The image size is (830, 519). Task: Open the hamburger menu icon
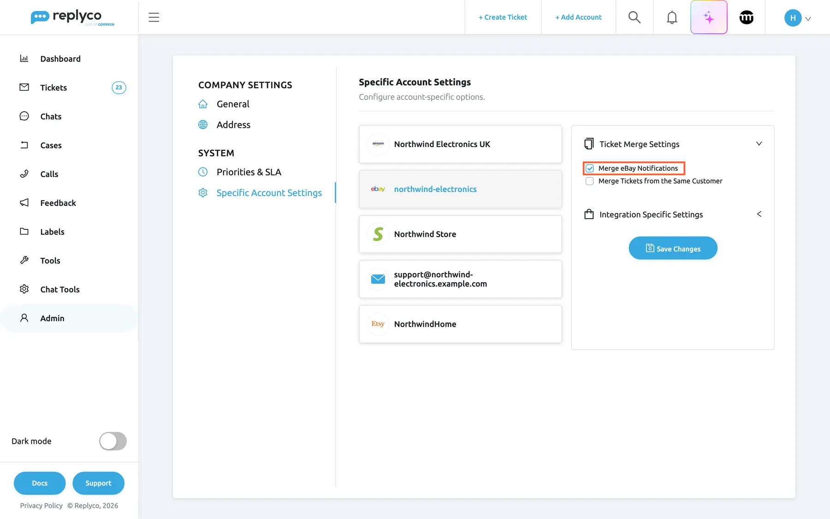tap(154, 18)
